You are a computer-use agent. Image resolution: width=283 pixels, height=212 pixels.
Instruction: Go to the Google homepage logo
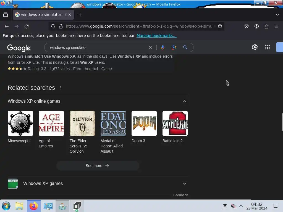click(x=19, y=48)
